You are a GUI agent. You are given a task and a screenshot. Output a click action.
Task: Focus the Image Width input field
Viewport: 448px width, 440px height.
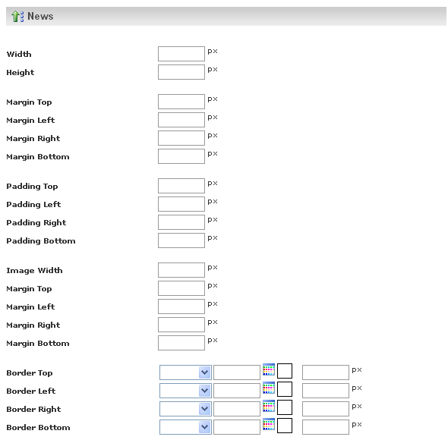[181, 270]
